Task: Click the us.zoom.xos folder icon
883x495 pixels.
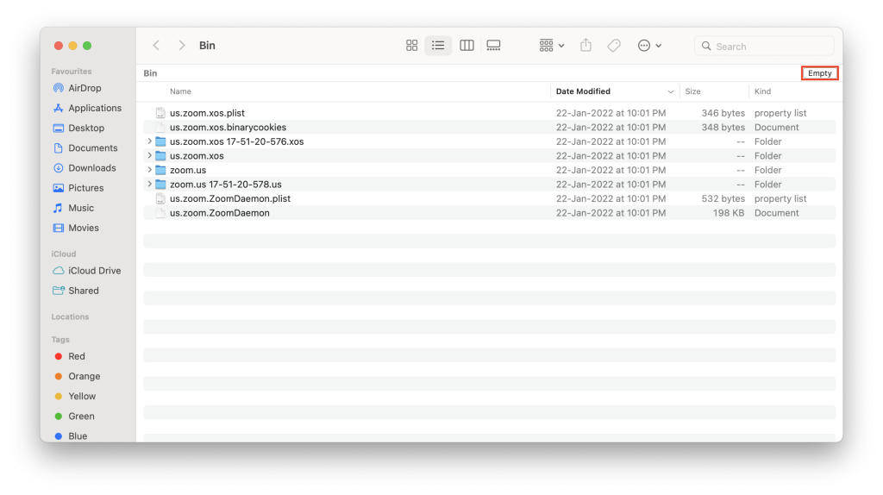Action: click(160, 156)
